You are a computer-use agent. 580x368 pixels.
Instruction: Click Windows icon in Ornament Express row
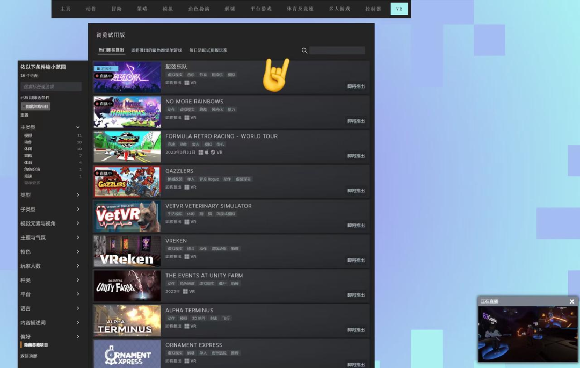(187, 361)
